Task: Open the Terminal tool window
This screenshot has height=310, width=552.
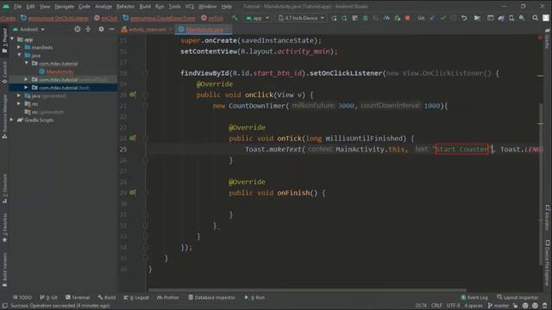Action: pos(78,297)
